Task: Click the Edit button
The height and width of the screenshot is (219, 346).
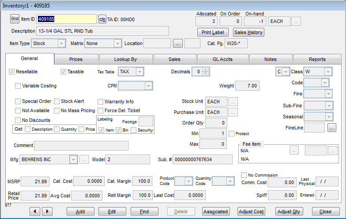Action: pos(112,211)
